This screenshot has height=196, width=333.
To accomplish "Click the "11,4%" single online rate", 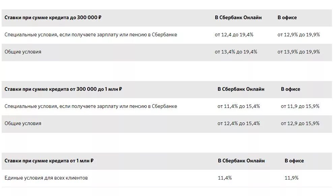I will (225, 178).
